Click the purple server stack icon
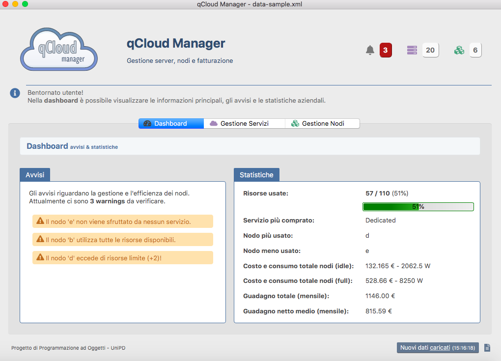501x361 pixels. (412, 50)
